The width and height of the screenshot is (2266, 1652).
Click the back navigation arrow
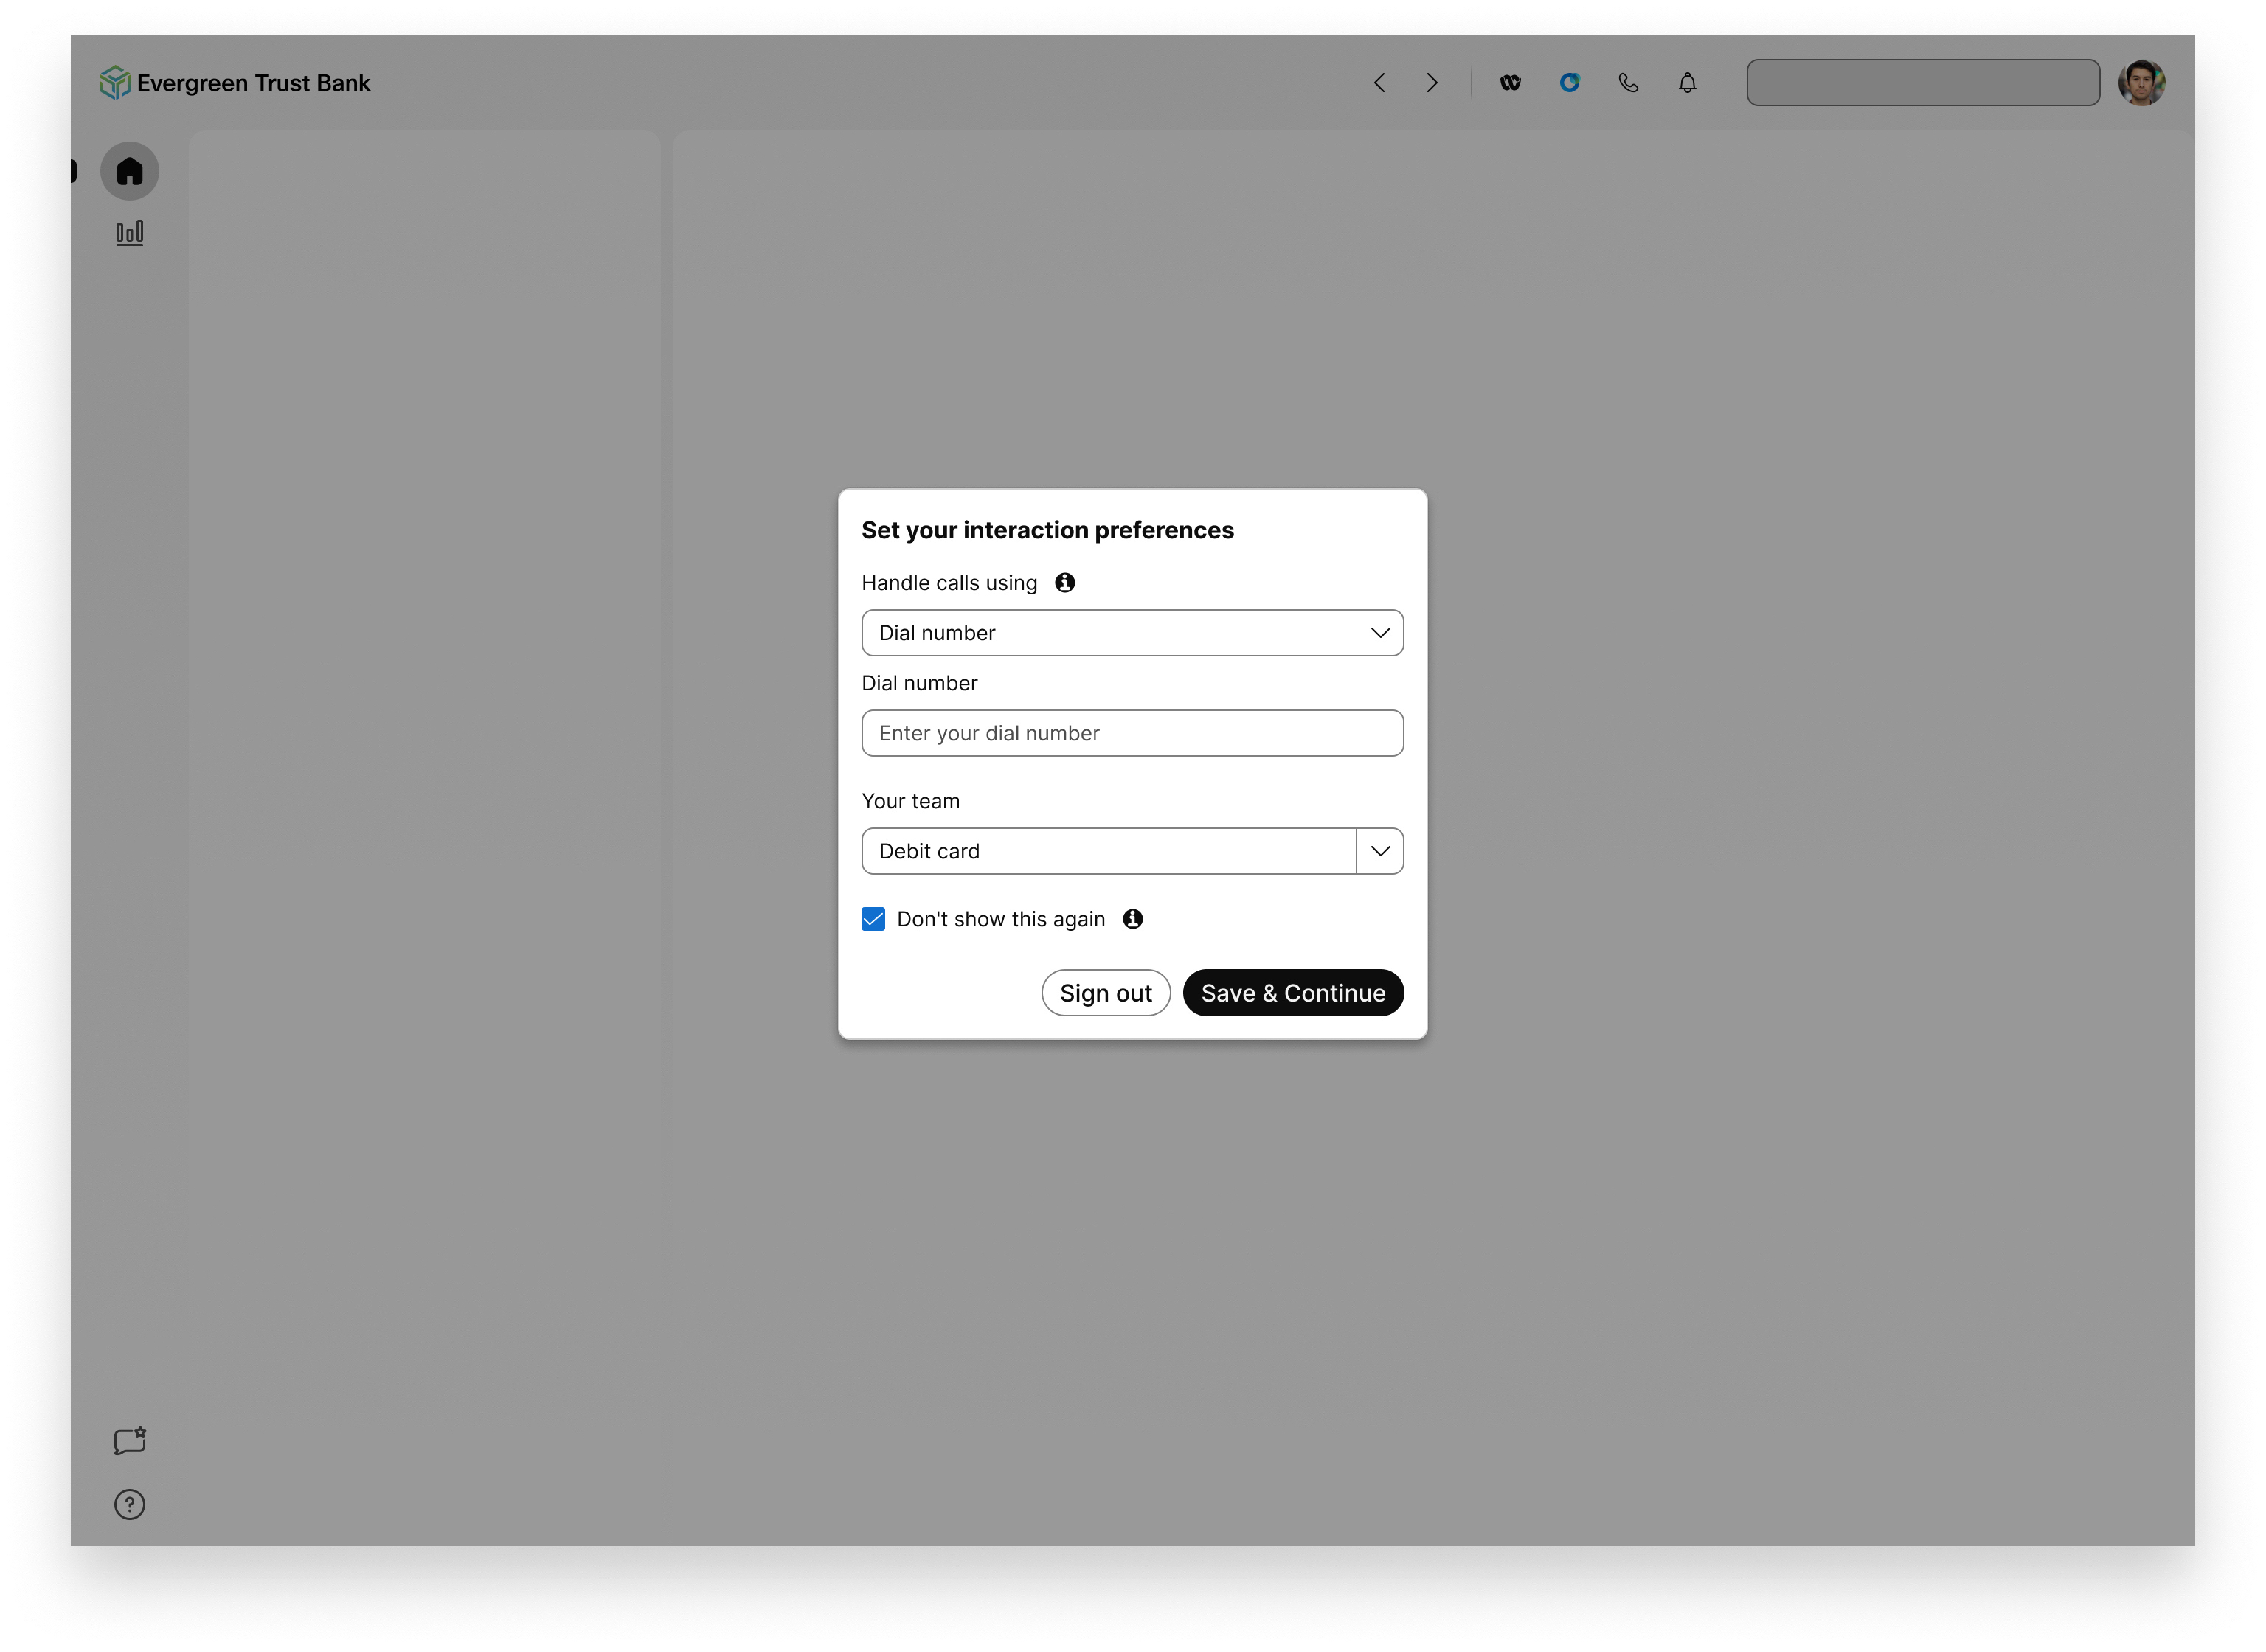(1380, 83)
